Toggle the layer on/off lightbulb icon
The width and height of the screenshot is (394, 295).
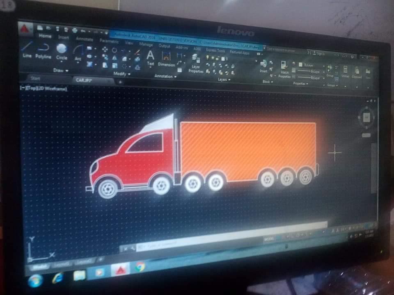pos(208,58)
